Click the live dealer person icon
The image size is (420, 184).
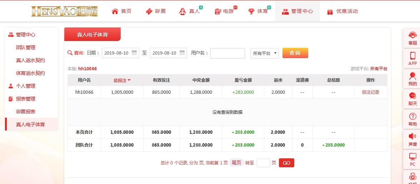[x=183, y=11]
